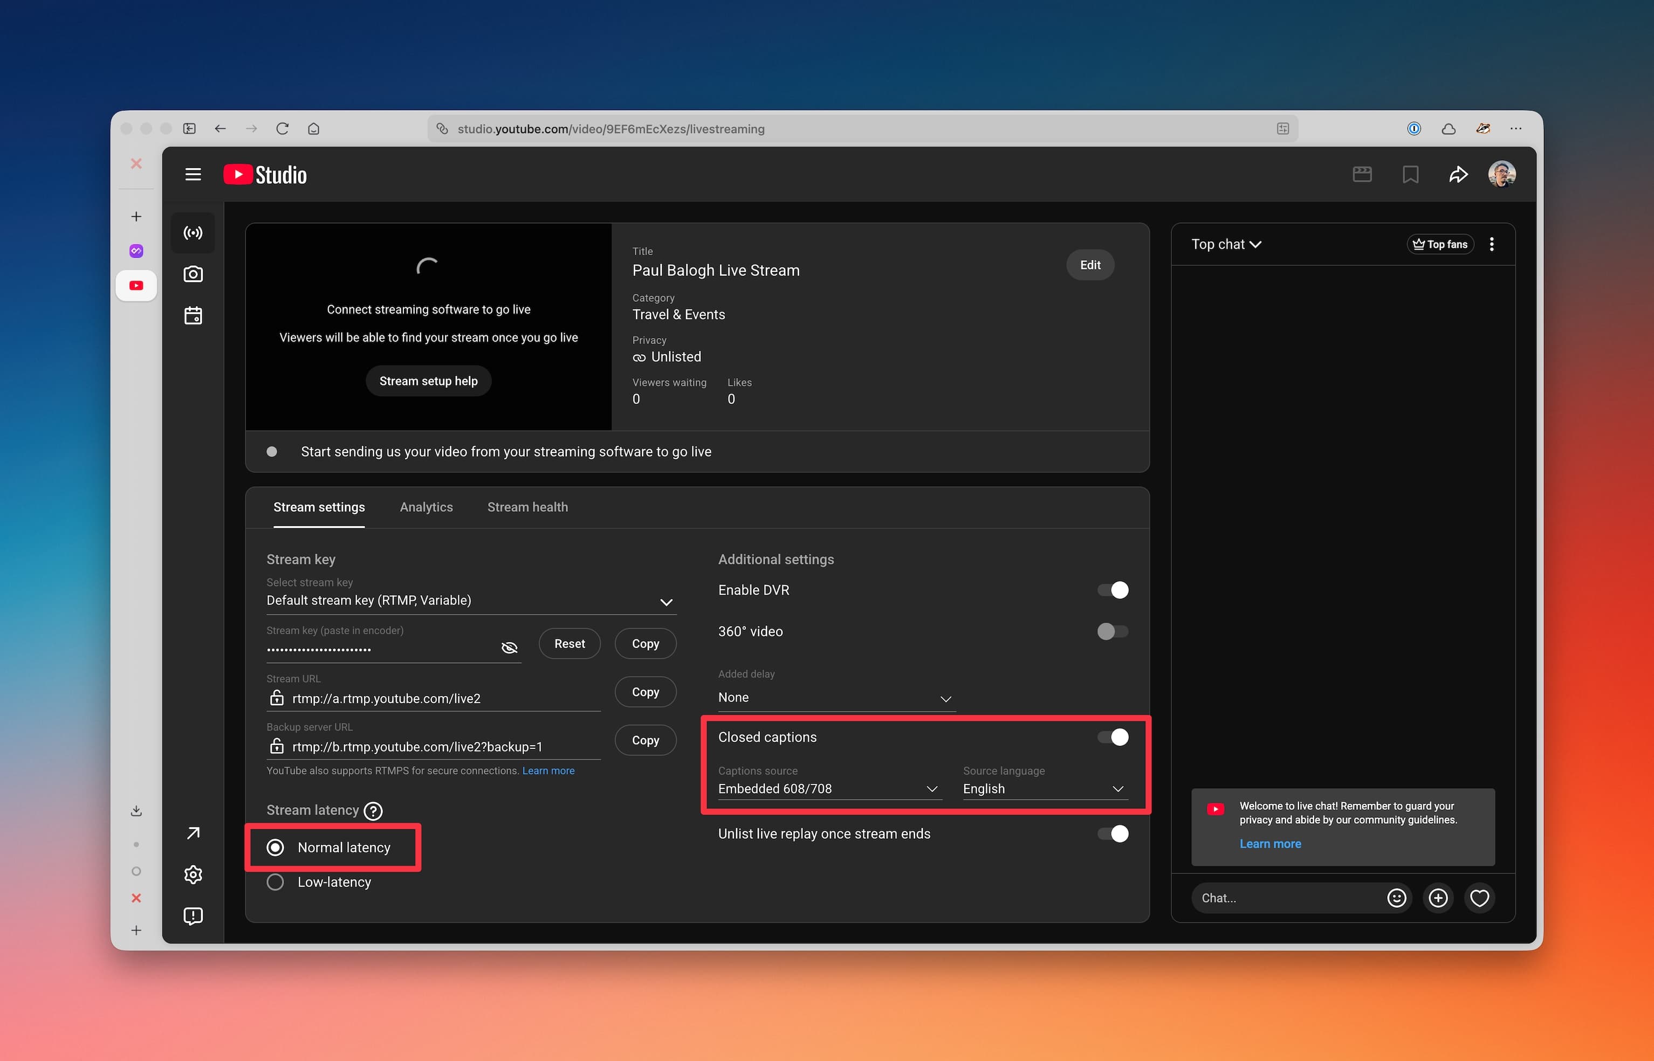The width and height of the screenshot is (1654, 1061).
Task: Copy the Stream URL
Action: (x=645, y=692)
